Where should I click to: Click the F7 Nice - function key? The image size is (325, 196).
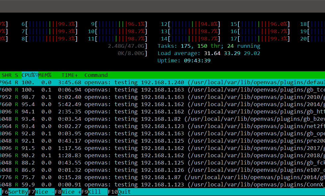point(41,192)
